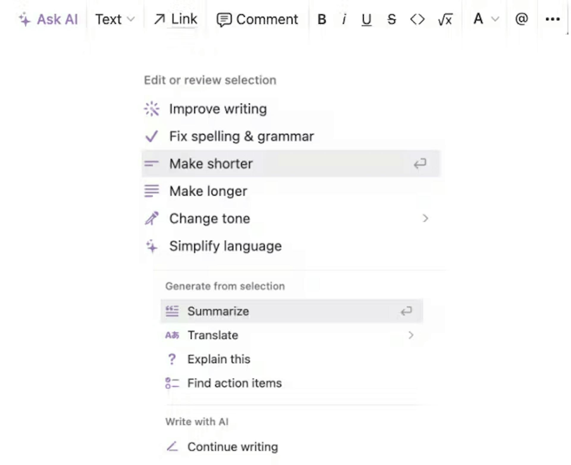The image size is (571, 465).
Task: Insert an equation with the math icon
Action: click(x=444, y=19)
